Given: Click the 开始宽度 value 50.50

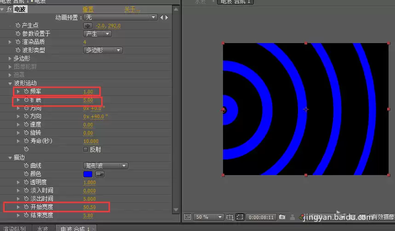Looking at the screenshot, I should 89,207.
